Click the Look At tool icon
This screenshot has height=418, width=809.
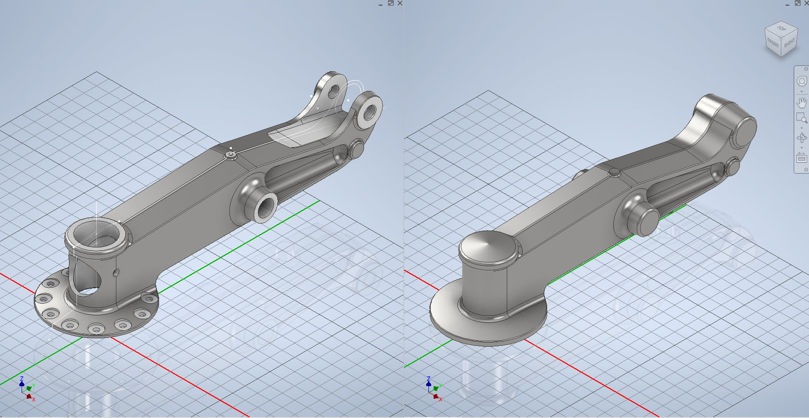[801, 158]
